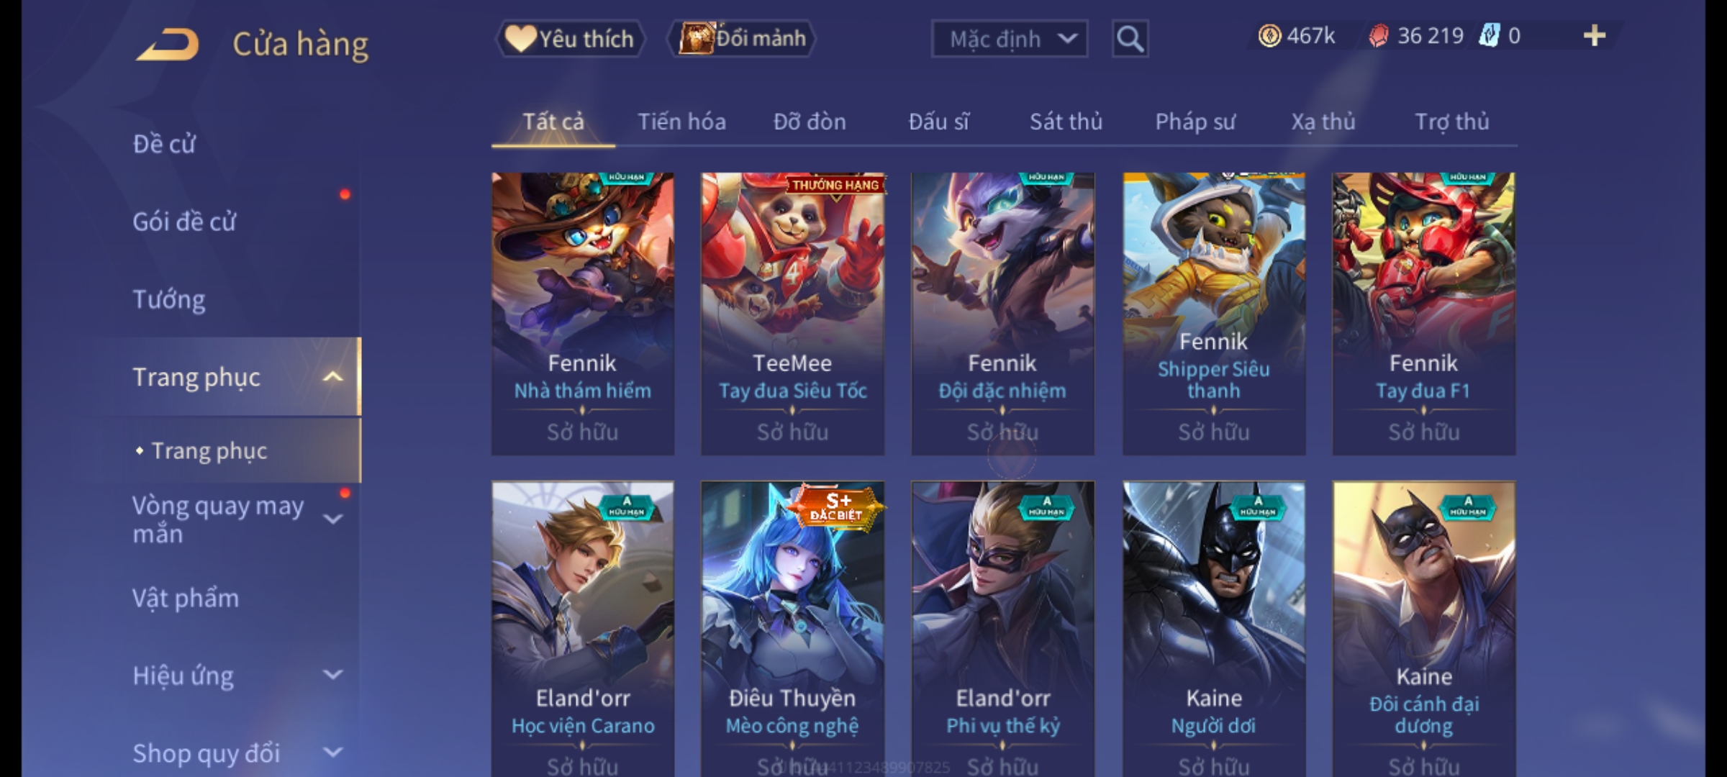1727x777 pixels.
Task: Open Gói đề cử in sidebar
Action: pos(184,222)
